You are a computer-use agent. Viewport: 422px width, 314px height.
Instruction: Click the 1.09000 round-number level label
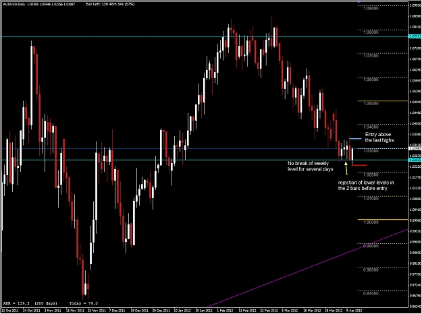tap(371, 8)
